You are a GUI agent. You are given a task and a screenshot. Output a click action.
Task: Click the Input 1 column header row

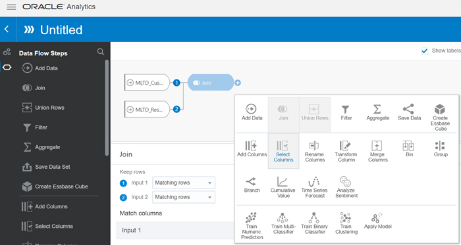(x=175, y=231)
